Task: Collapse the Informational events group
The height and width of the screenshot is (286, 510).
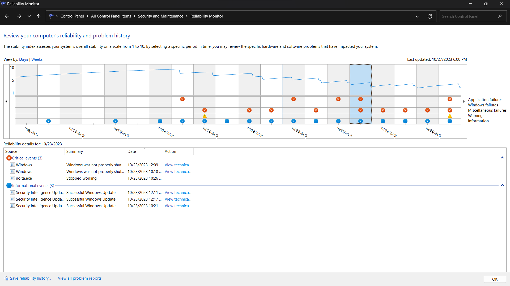Action: tap(502, 185)
